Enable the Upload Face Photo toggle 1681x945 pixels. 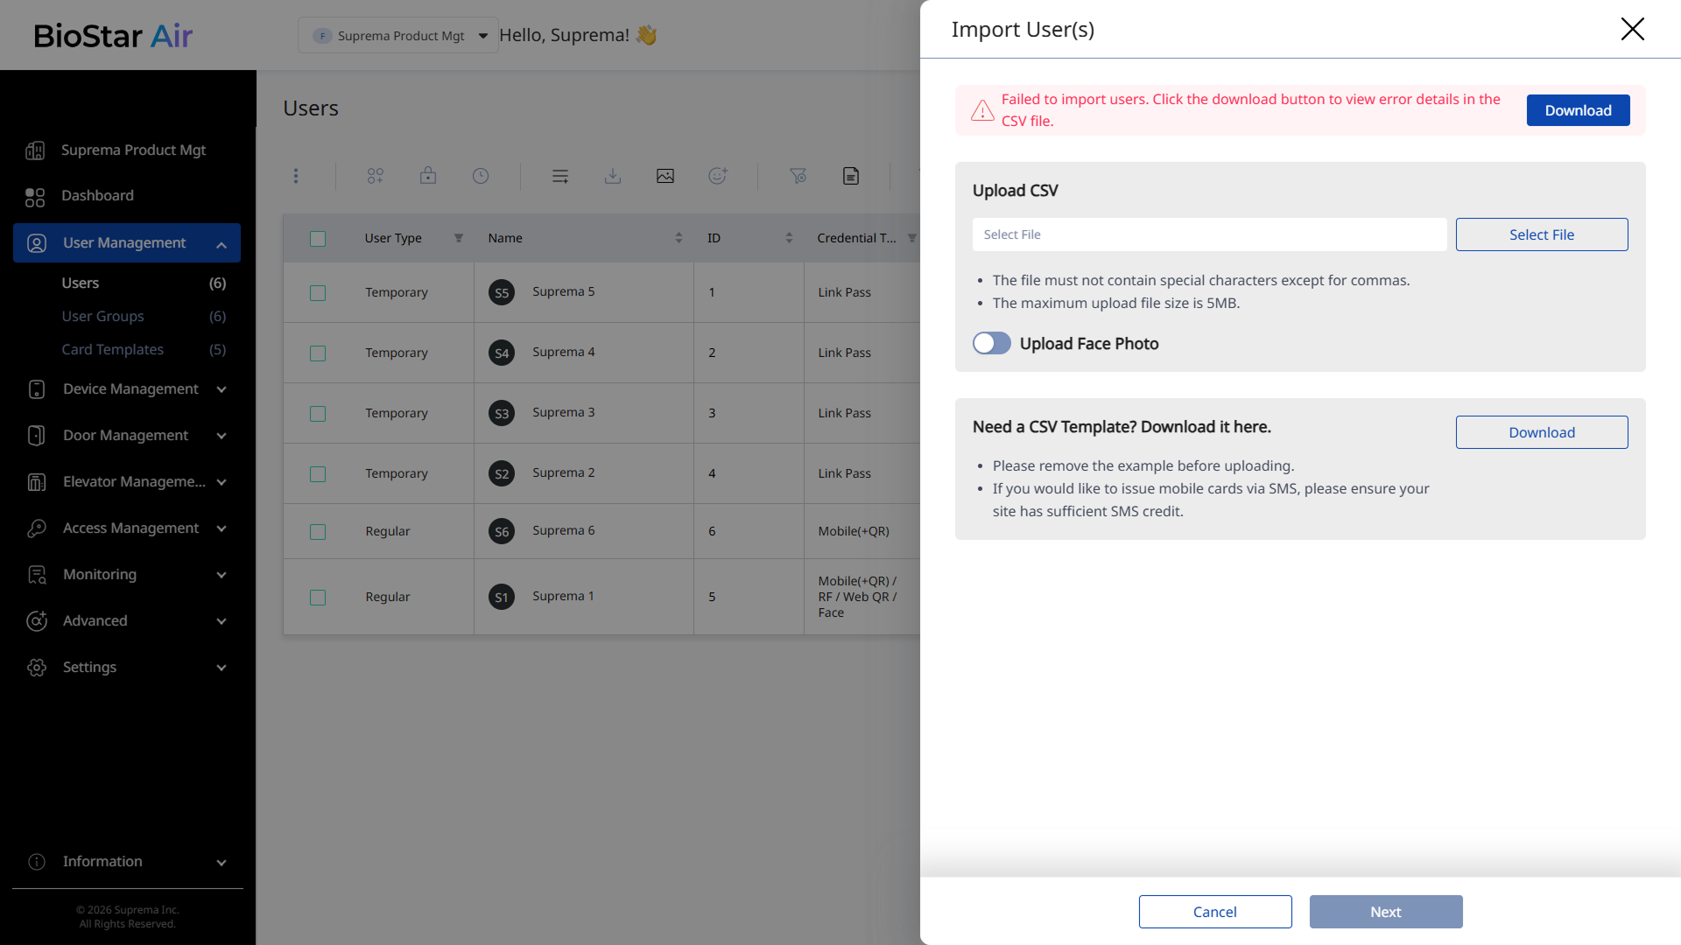click(x=992, y=343)
